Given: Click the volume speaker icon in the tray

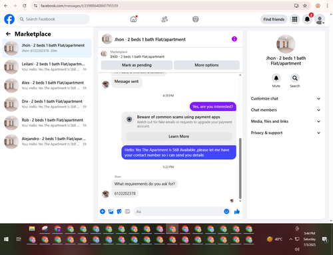Looking at the screenshot, I should pyautogui.click(x=297, y=249).
